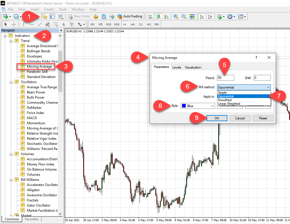Open the Strategy Tester icon
The width and height of the screenshot is (290, 224).
[x=61, y=17]
